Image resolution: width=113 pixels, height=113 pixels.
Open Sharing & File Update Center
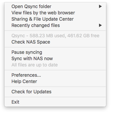pyautogui.click(x=55, y=19)
